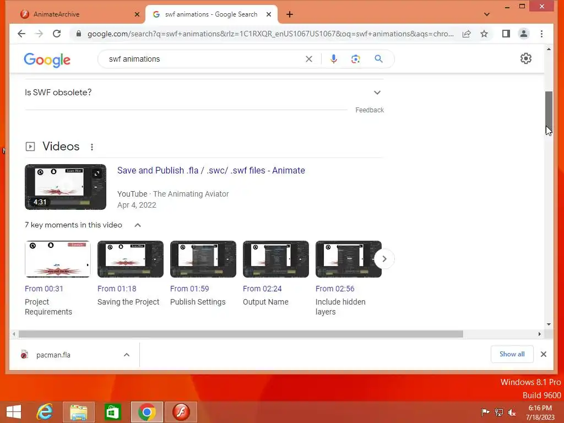Open Chrome three-dot menu
564x423 pixels.
tap(542, 34)
